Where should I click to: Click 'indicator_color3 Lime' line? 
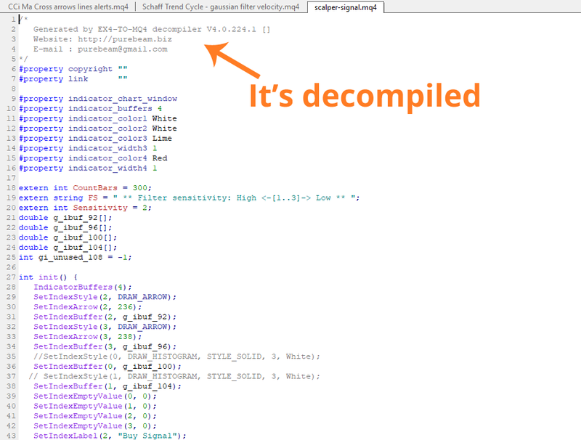click(95, 139)
